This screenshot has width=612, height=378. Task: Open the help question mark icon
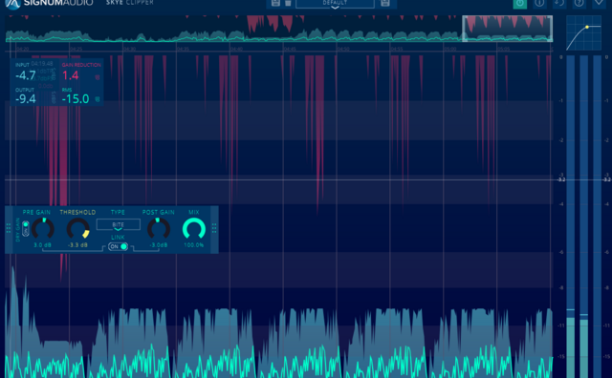point(579,3)
